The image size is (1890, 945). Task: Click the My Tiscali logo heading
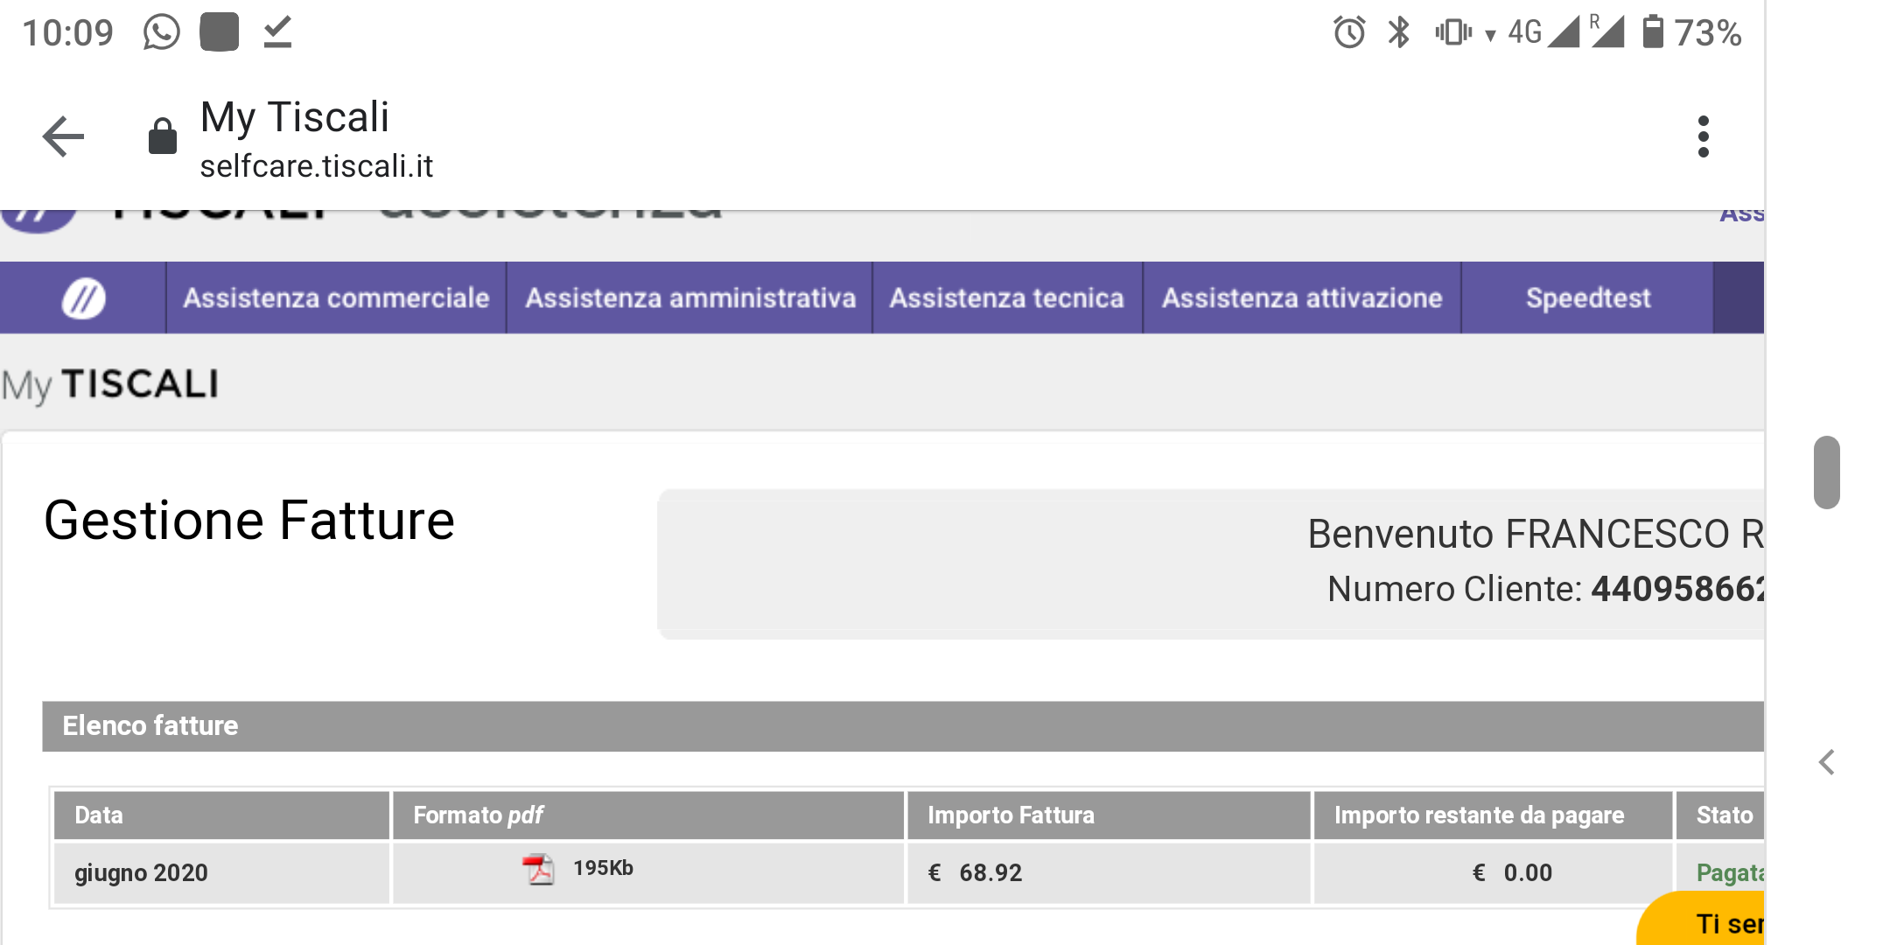[110, 385]
